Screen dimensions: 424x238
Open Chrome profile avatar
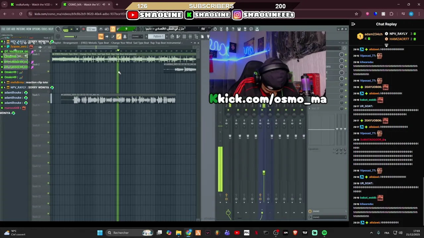pyautogui.click(x=411, y=14)
